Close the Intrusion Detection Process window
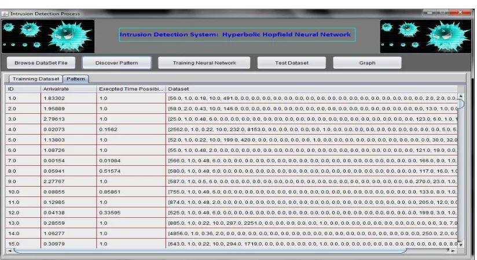This screenshot has width=477, height=260. click(460, 13)
